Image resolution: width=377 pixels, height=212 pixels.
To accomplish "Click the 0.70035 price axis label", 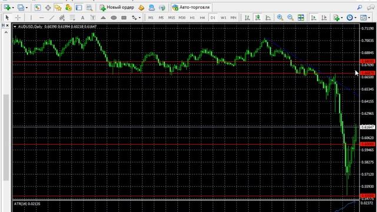I will point(368,41).
